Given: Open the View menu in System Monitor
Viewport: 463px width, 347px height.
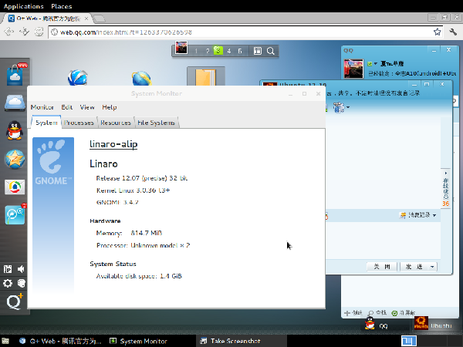Looking at the screenshot, I should [87, 107].
